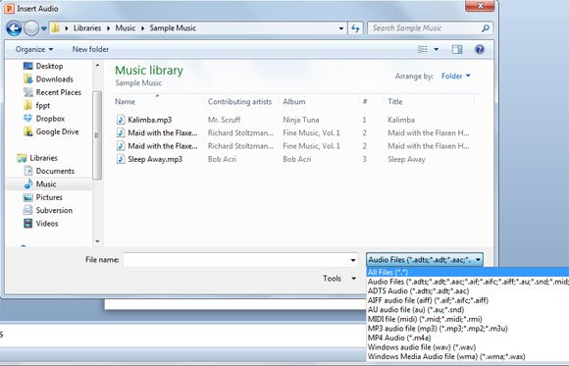Choose All Files (*.*) filter

468,272
